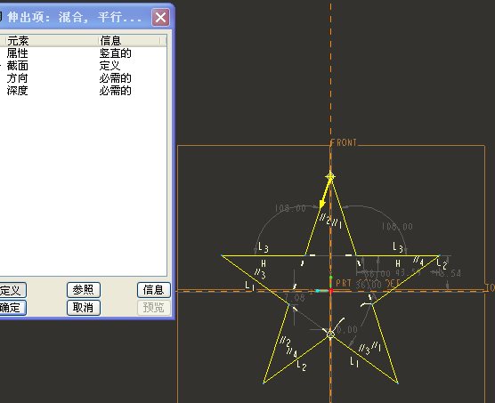
Task: Click the 元素 column header
Action: pos(51,41)
